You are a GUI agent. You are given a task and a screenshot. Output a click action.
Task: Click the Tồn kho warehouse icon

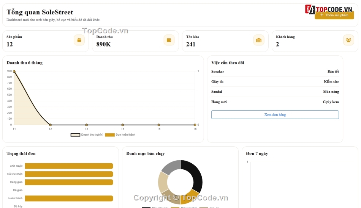pyautogui.click(x=259, y=40)
